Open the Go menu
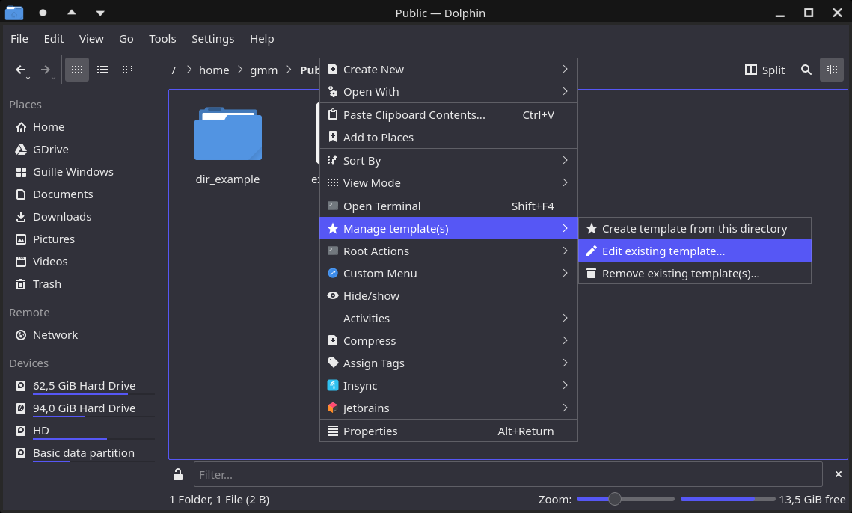The height and width of the screenshot is (513, 852). pos(126,39)
